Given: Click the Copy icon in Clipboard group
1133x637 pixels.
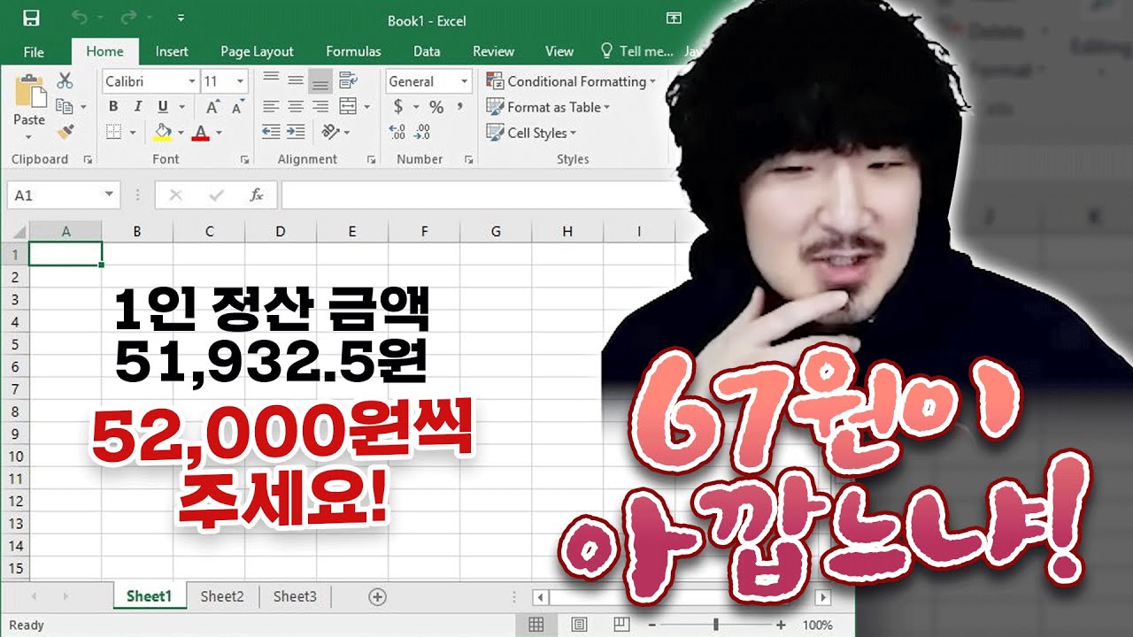Looking at the screenshot, I should [x=64, y=106].
